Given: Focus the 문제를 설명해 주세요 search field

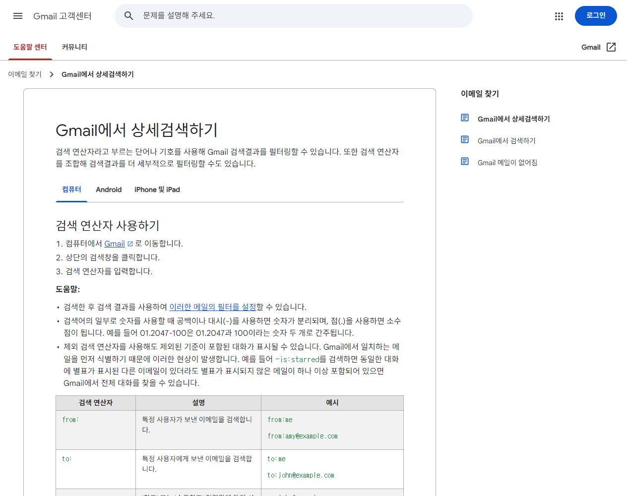Looking at the screenshot, I should click(294, 16).
